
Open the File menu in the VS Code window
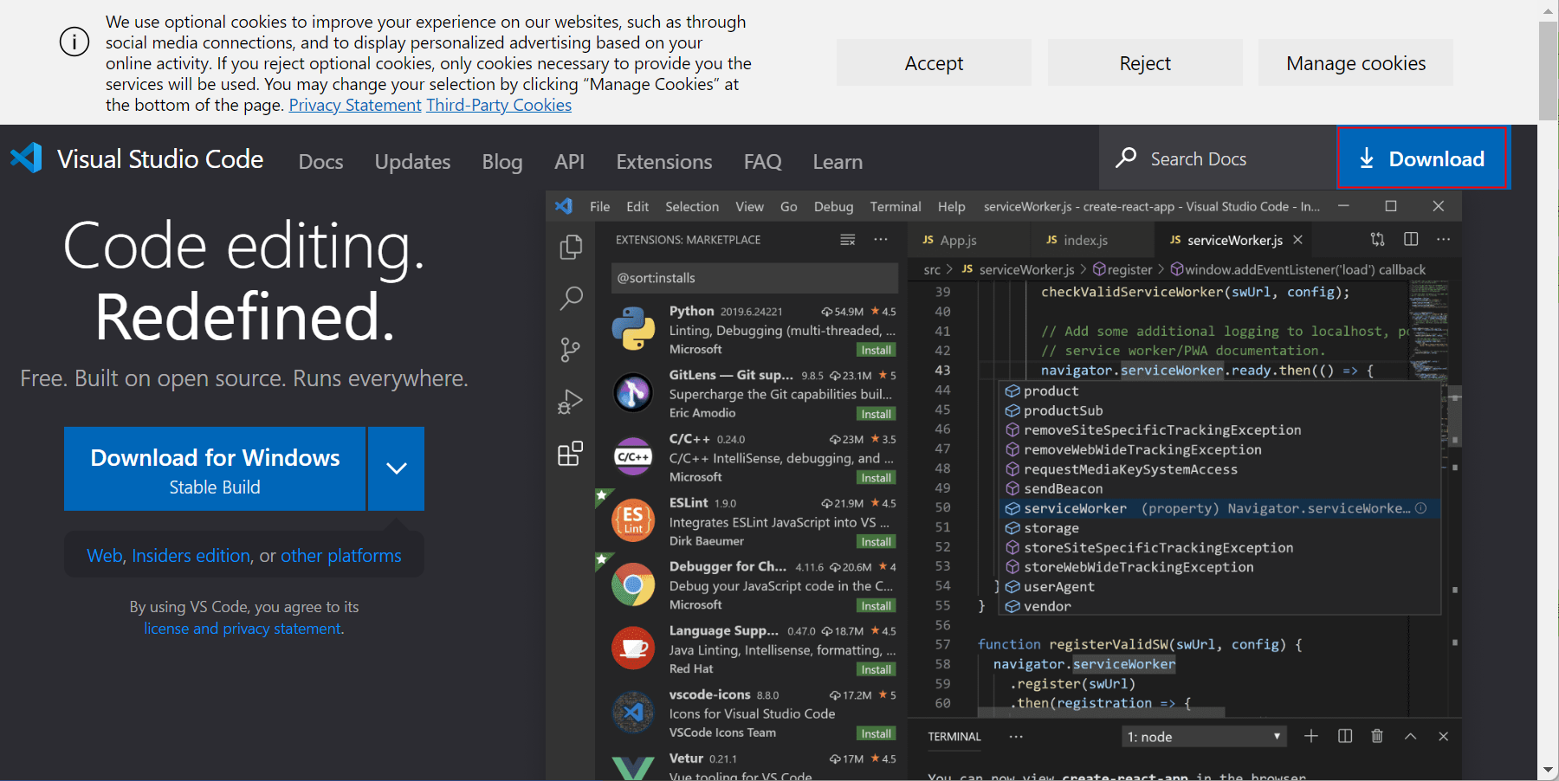pyautogui.click(x=599, y=207)
